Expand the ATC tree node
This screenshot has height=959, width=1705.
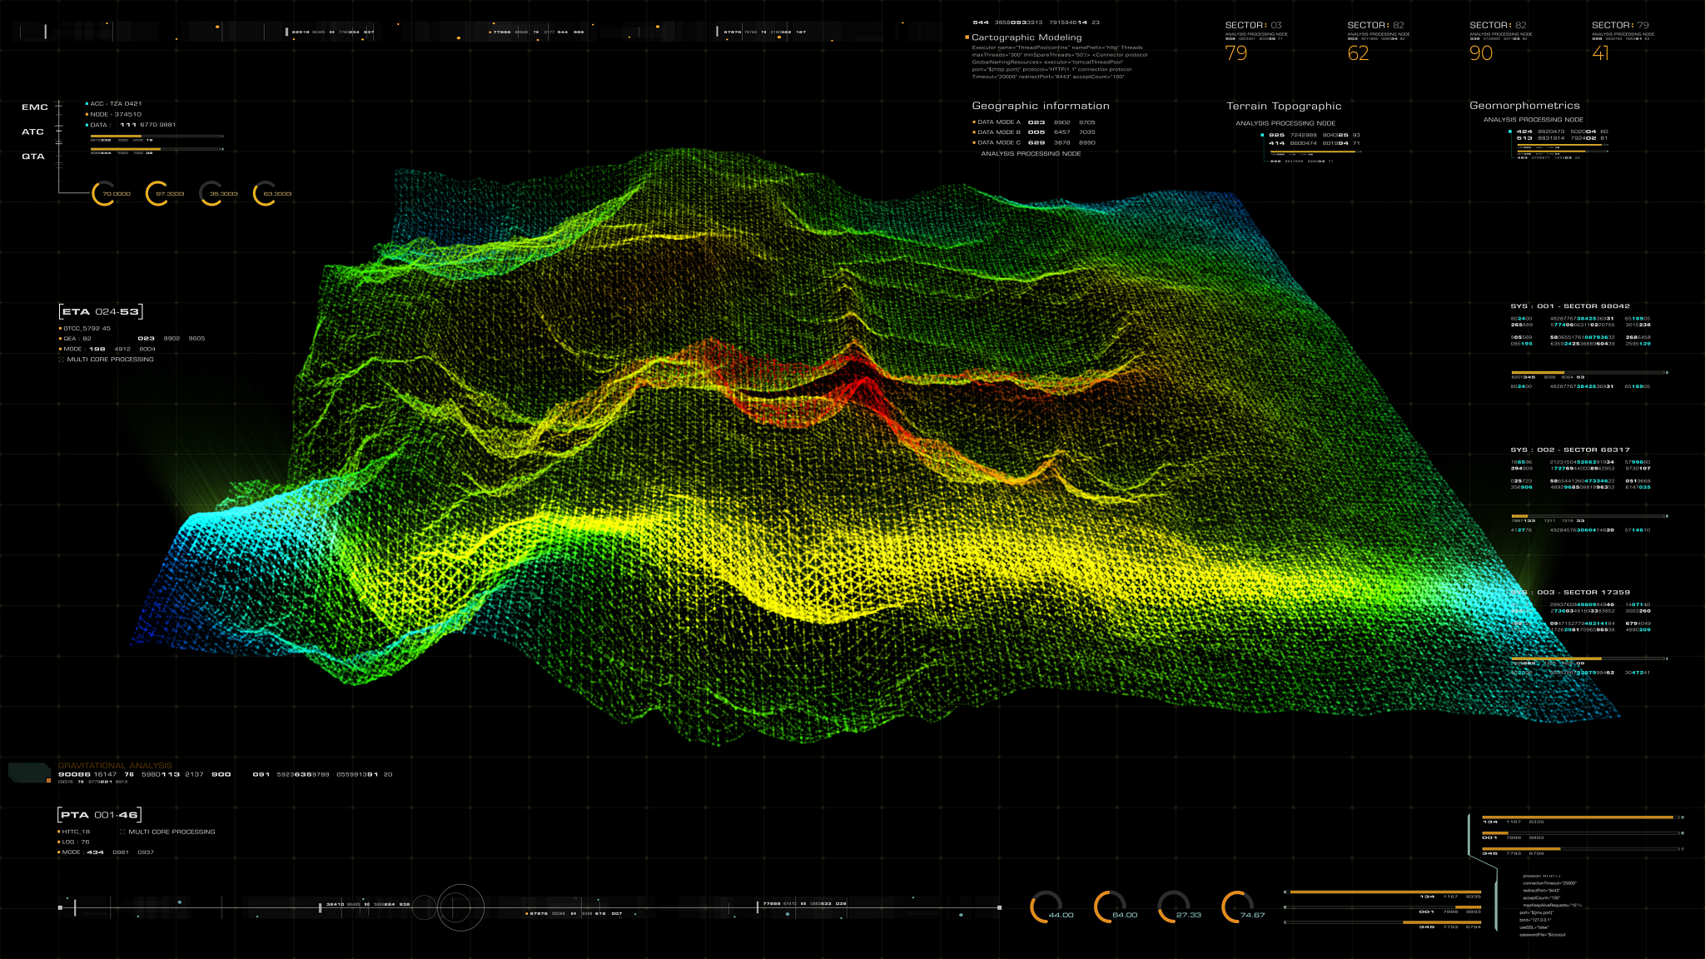[x=33, y=132]
